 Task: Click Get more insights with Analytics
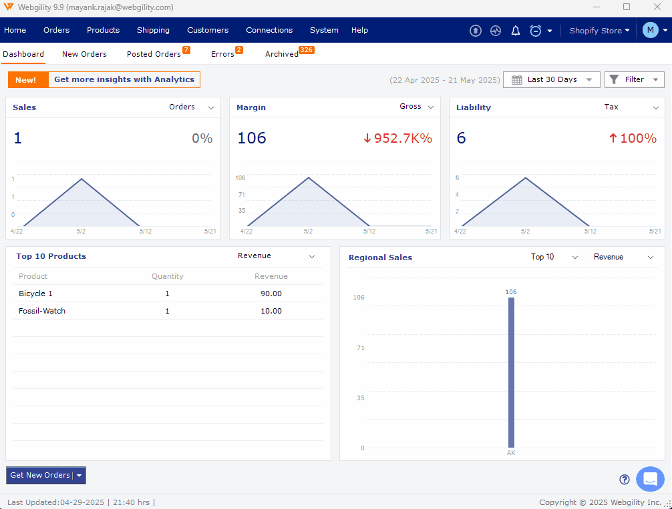(x=124, y=79)
